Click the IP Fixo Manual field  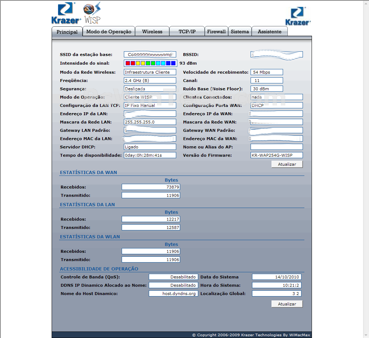click(150, 105)
